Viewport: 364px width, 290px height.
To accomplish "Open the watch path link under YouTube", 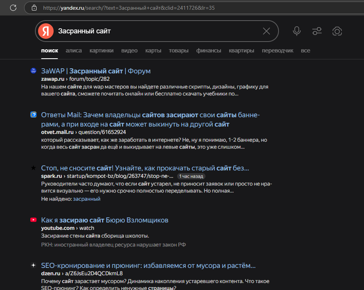I will coord(87,228).
